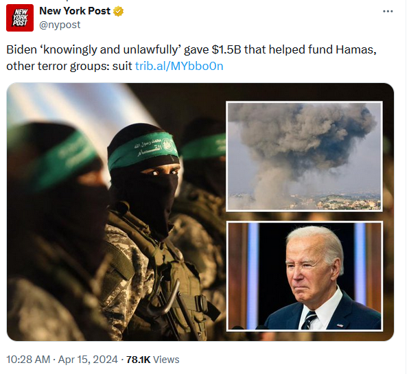Open the 10:28 AM timestamp
This screenshot has width=409, height=374.
point(28,360)
